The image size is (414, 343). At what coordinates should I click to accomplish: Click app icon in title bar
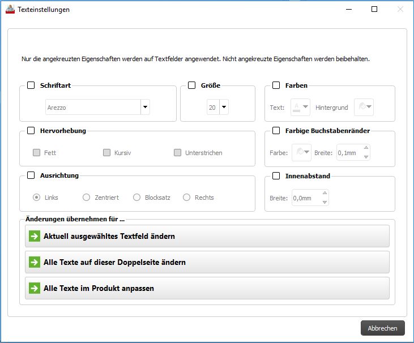point(10,10)
